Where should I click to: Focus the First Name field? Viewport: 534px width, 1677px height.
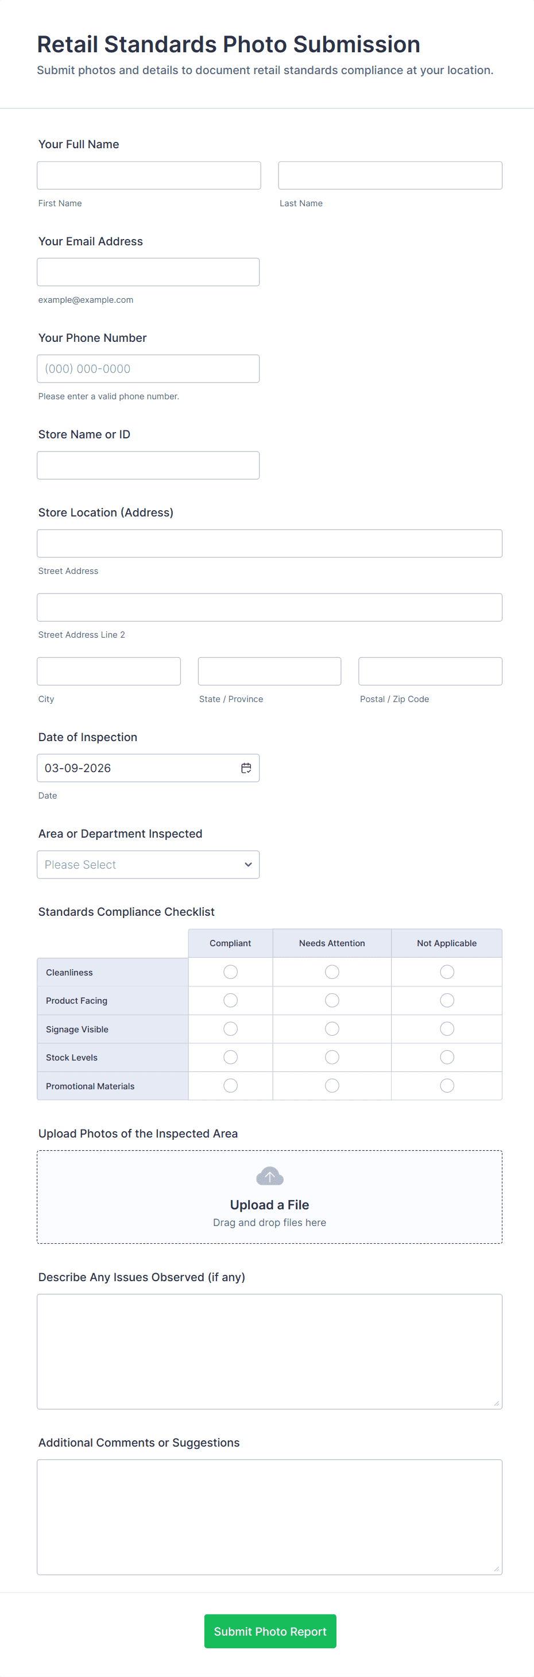coord(149,176)
